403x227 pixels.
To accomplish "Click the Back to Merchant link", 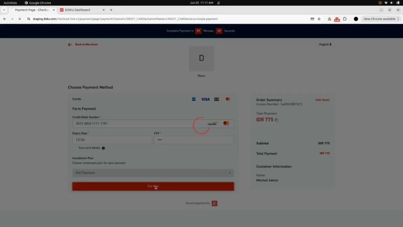I will [86, 44].
